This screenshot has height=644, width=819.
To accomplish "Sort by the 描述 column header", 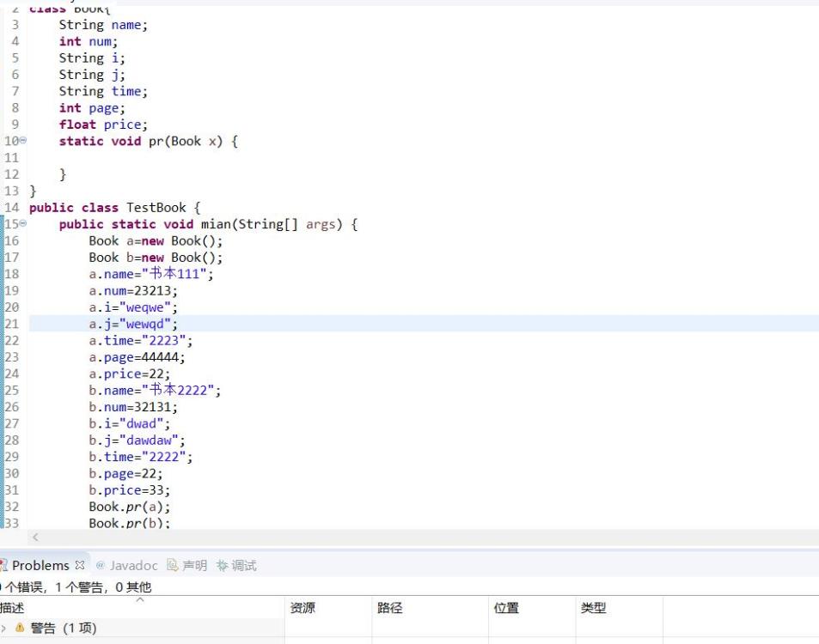I will tap(12, 607).
